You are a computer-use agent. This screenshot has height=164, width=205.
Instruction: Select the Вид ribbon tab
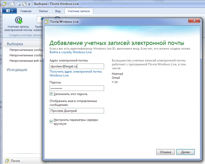pyautogui.click(x=58, y=11)
